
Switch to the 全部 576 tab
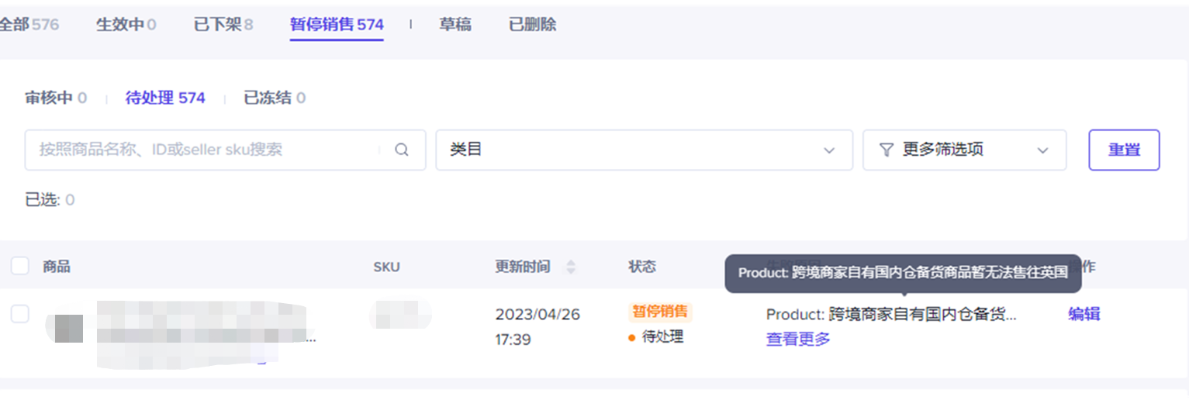pos(28,25)
